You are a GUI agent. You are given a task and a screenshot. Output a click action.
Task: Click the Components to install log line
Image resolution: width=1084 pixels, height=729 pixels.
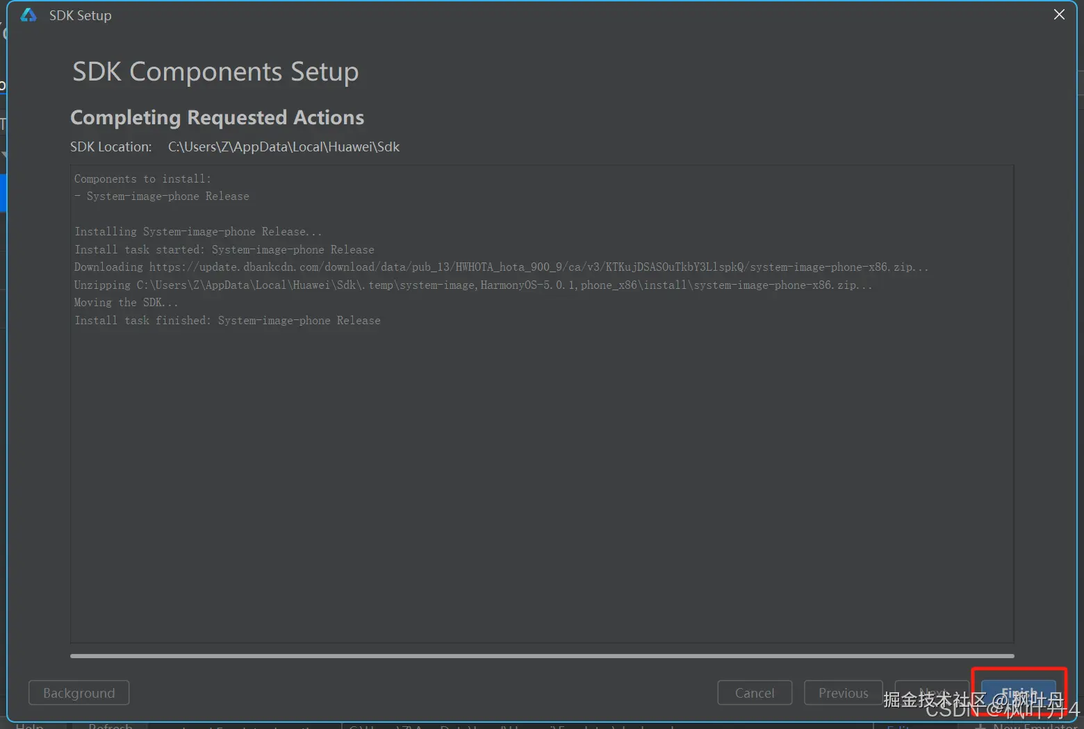point(142,178)
